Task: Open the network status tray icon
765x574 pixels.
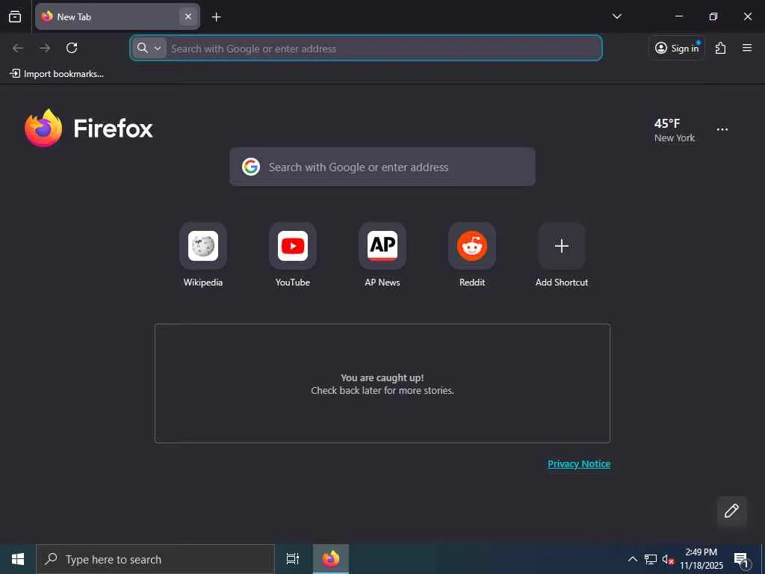Action: [651, 559]
